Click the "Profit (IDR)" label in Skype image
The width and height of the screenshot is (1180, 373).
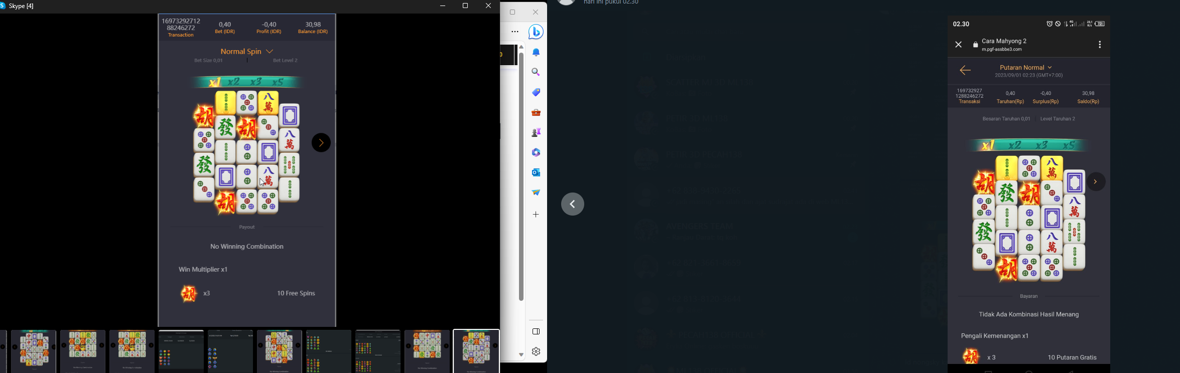tap(269, 32)
